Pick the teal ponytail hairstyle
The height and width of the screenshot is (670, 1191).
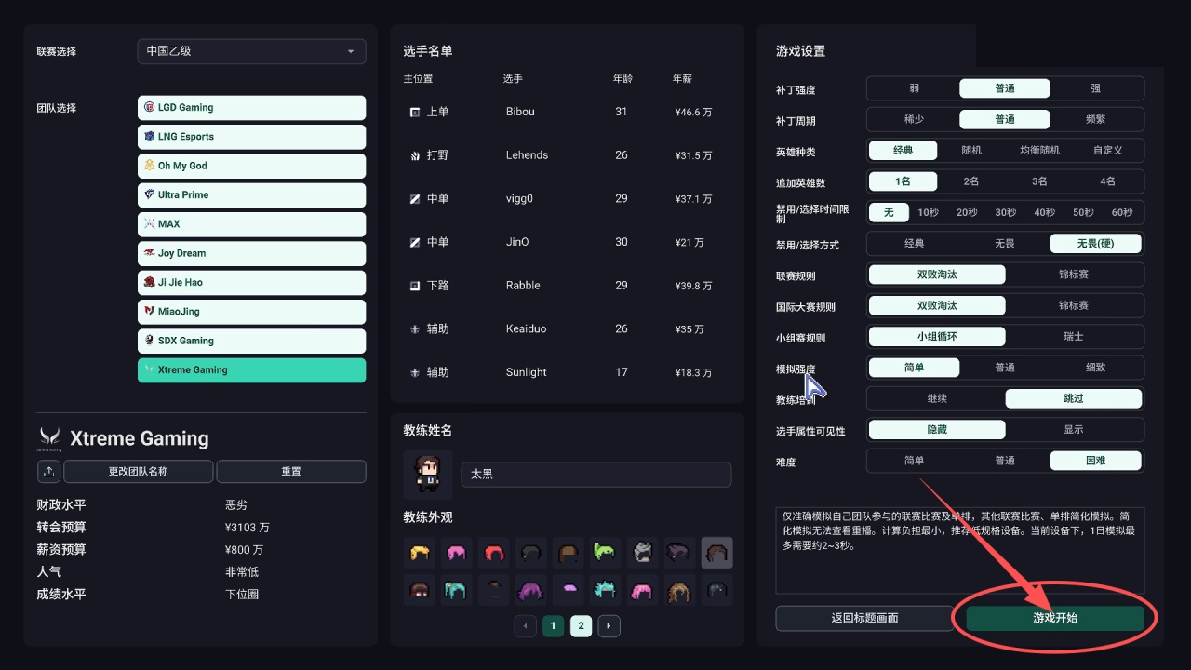click(457, 591)
